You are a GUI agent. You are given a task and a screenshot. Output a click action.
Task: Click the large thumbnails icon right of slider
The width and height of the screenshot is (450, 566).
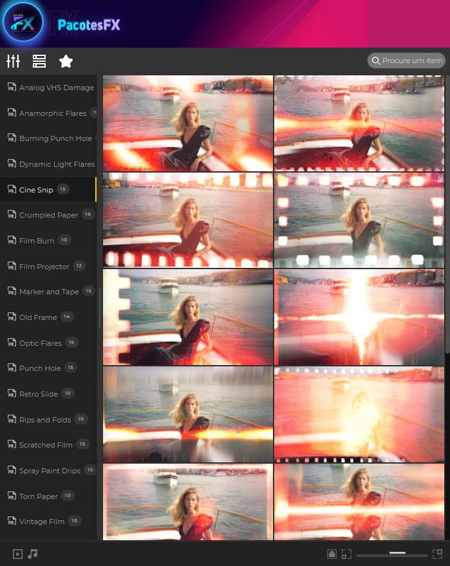click(x=438, y=554)
